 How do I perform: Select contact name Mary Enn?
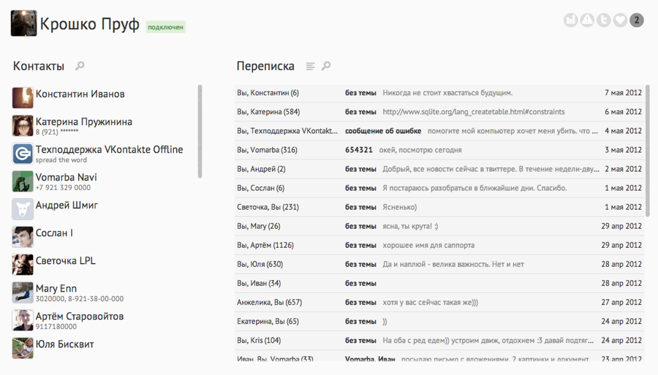tap(56, 288)
